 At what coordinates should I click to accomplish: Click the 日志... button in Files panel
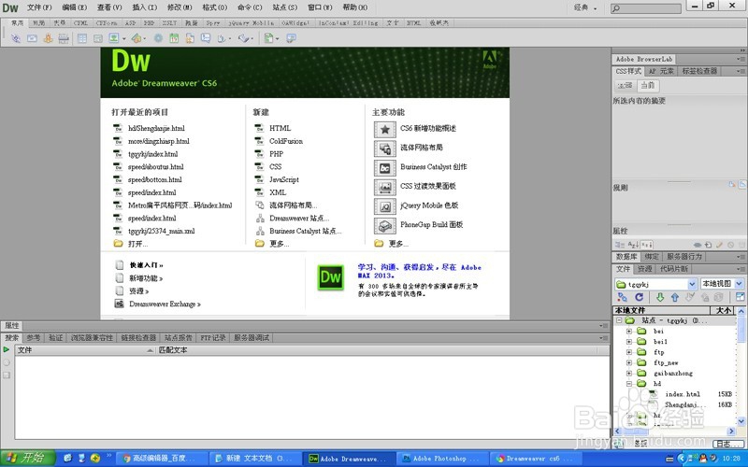pyautogui.click(x=727, y=444)
